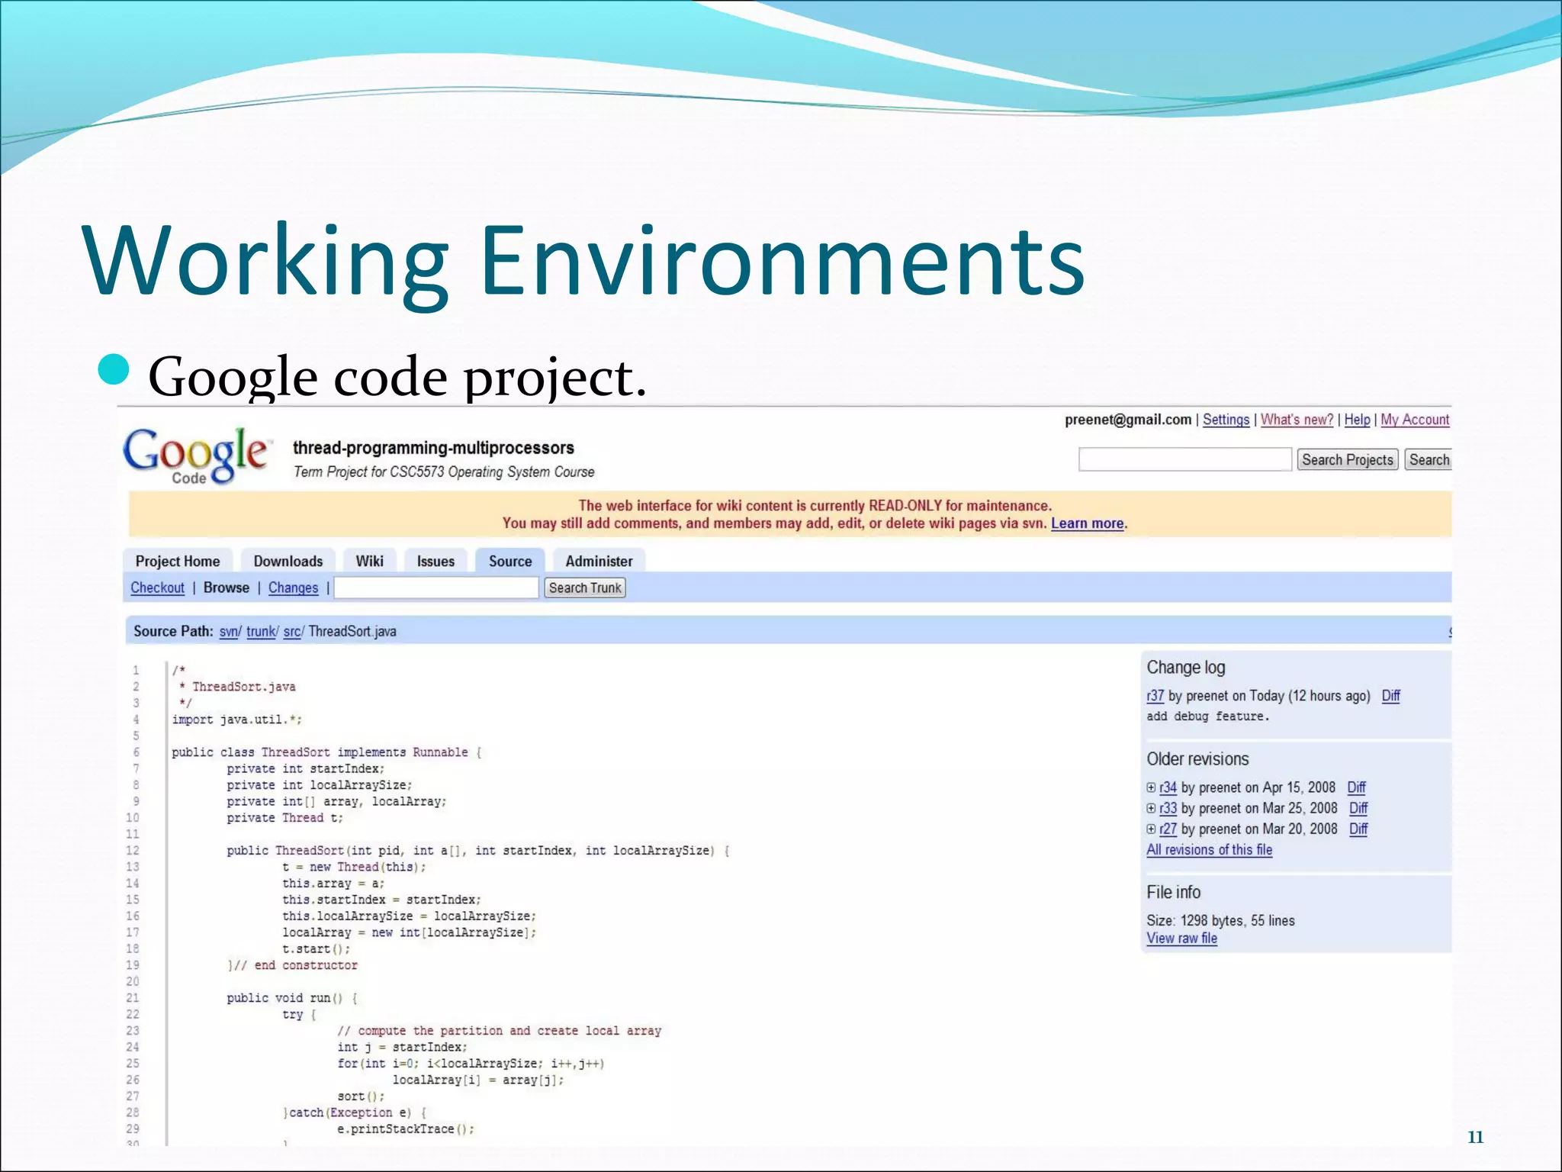Expand revision r27 details

point(1151,829)
